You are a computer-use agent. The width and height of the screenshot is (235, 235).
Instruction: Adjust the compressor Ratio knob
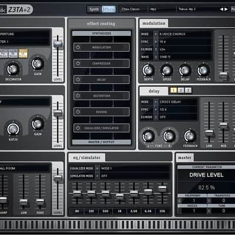[x=13, y=129]
